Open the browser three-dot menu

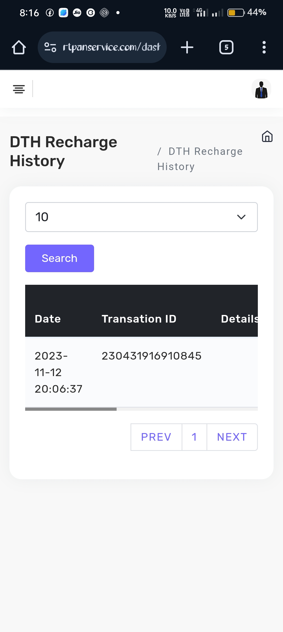[264, 47]
